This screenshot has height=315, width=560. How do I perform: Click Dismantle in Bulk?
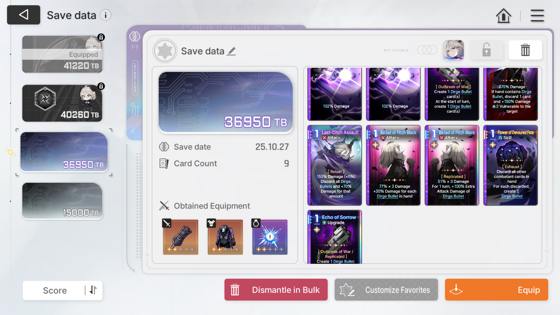(276, 290)
